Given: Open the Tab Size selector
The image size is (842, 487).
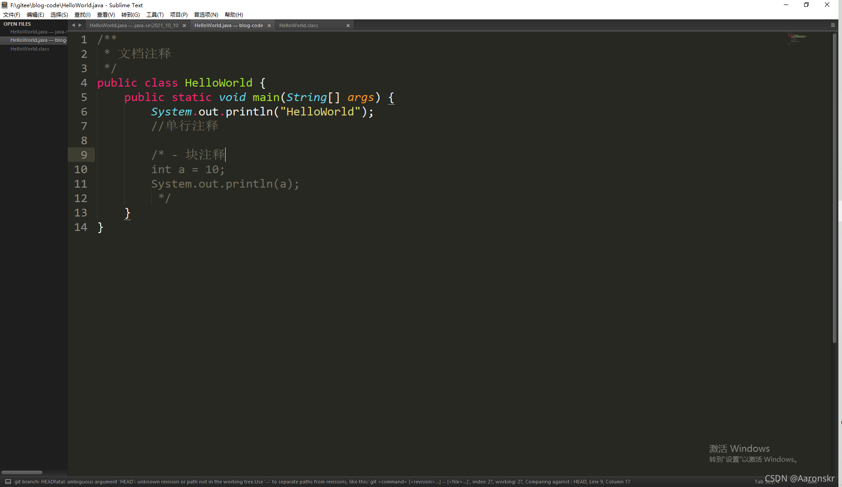Looking at the screenshot, I should [x=766, y=482].
